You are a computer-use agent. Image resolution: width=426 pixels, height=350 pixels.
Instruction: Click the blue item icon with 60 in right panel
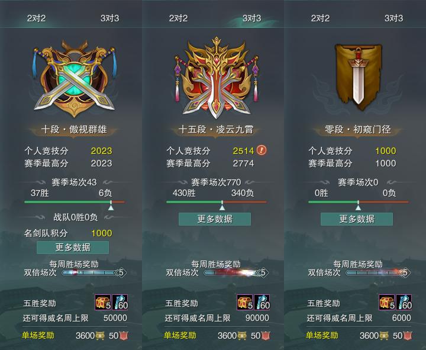(404, 302)
